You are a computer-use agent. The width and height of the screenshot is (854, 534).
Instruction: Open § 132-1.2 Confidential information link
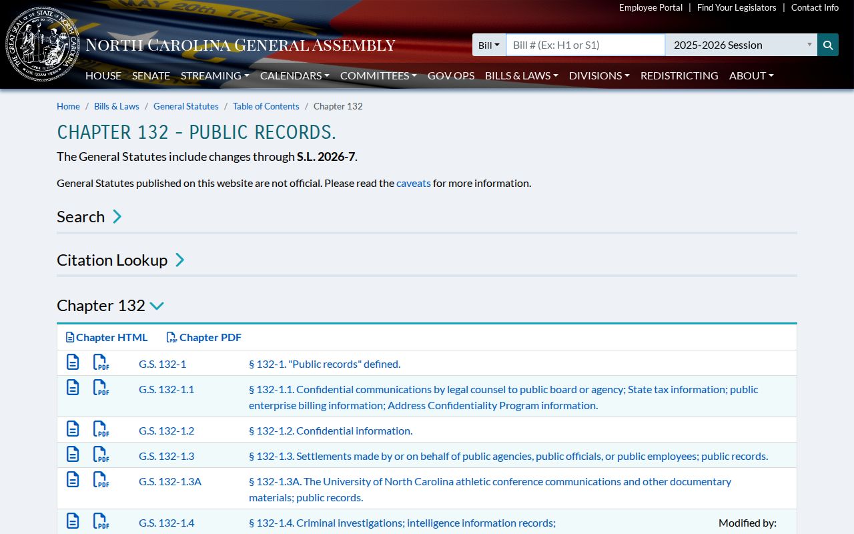tap(331, 431)
